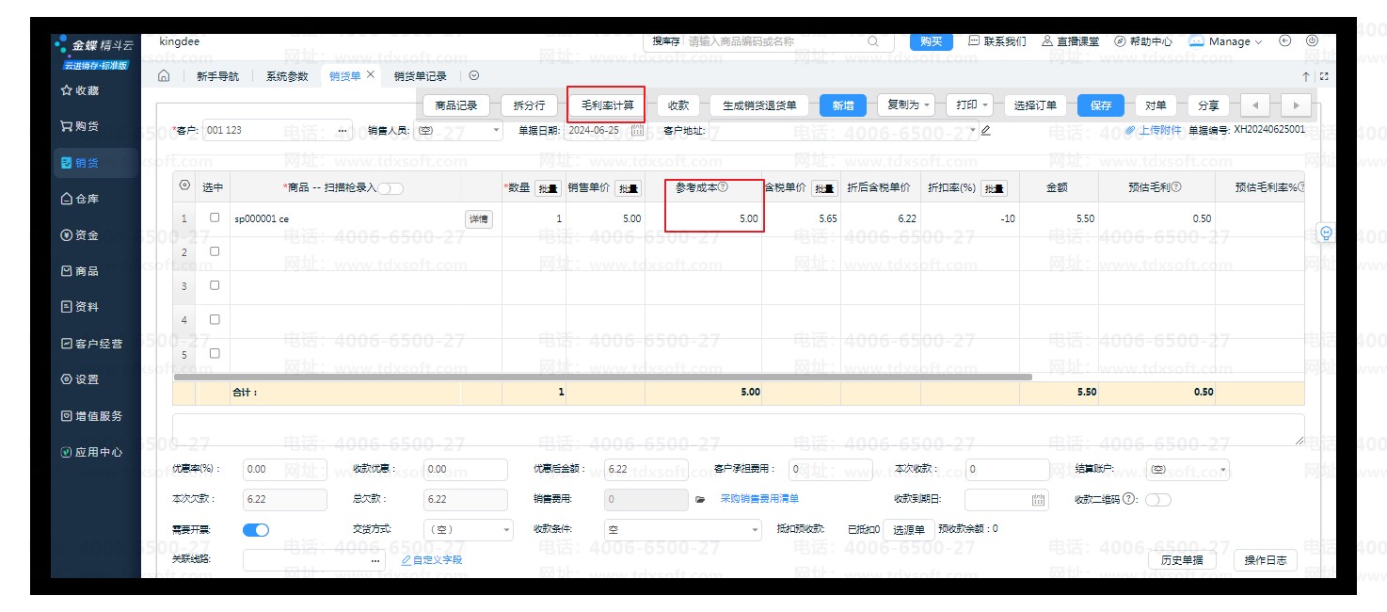
Task: Open the document date calendar picker
Action: [637, 130]
